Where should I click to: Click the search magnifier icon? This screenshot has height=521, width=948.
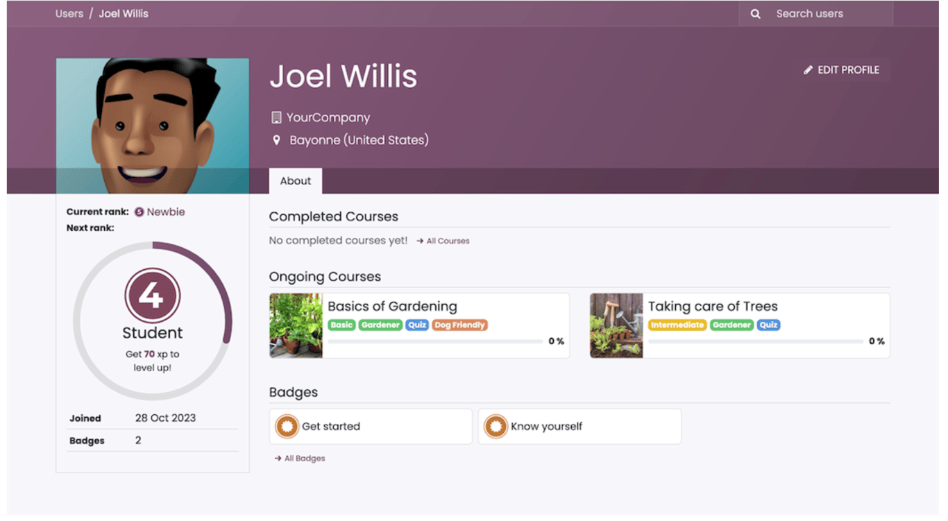pos(755,13)
